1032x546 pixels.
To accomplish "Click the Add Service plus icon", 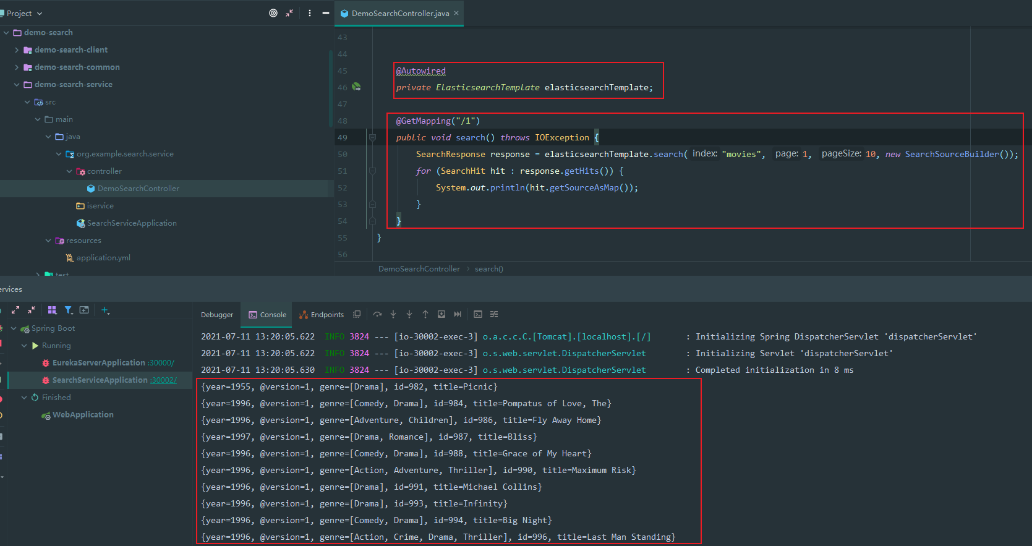I will point(105,310).
